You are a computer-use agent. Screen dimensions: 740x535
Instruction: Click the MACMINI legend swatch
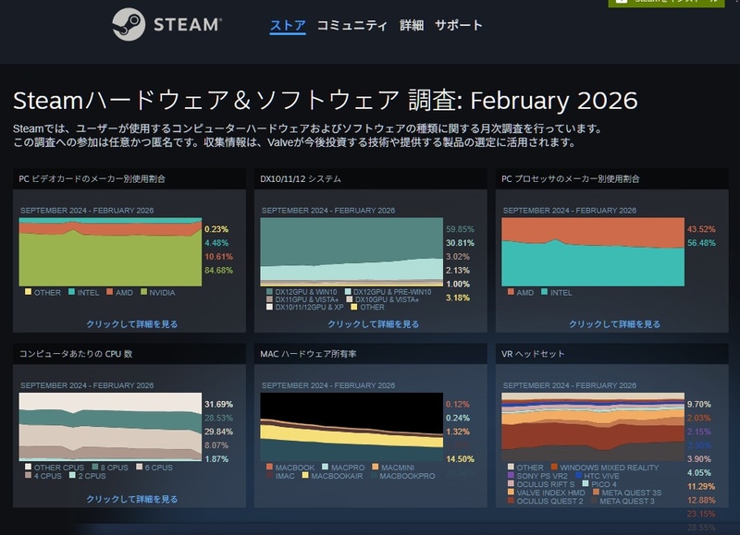click(x=376, y=467)
